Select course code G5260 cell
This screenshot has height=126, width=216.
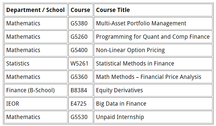point(79,37)
